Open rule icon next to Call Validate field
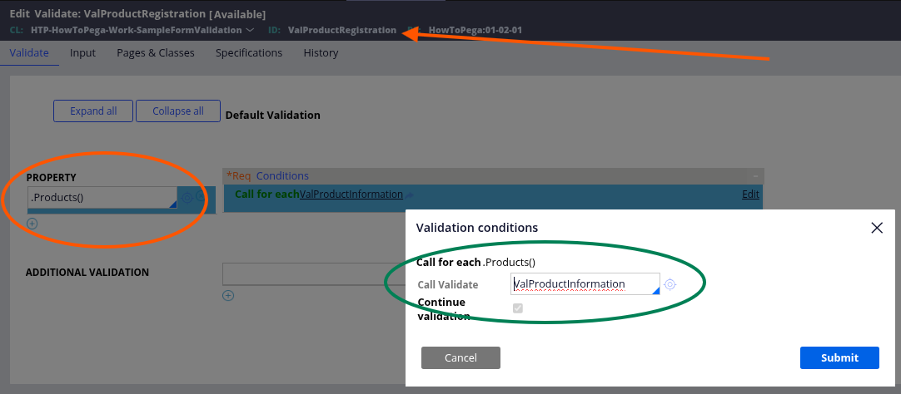The image size is (901, 394). (x=670, y=284)
